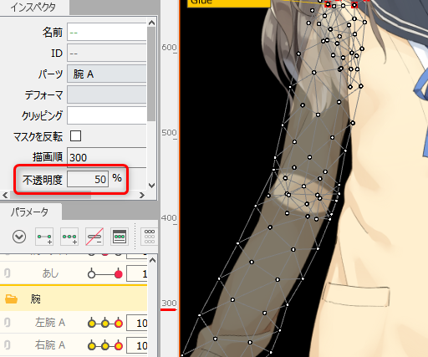
Task: Click the link icon beside 左腕 A
Action: click(8, 323)
